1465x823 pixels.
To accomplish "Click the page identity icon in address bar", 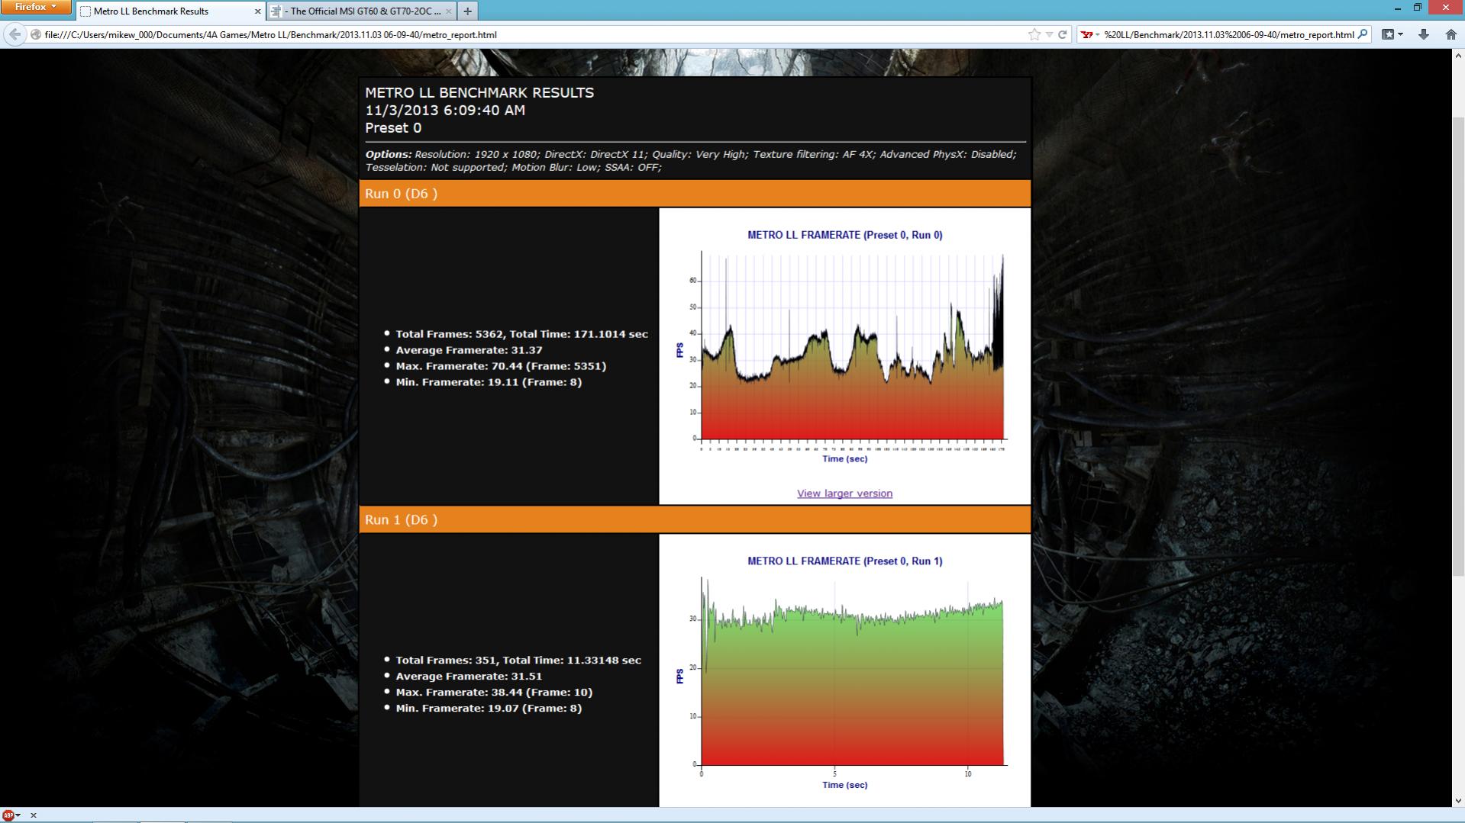I will pos(36,34).
